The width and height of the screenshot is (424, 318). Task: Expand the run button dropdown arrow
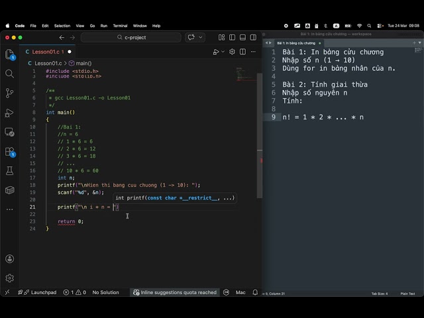223,52
